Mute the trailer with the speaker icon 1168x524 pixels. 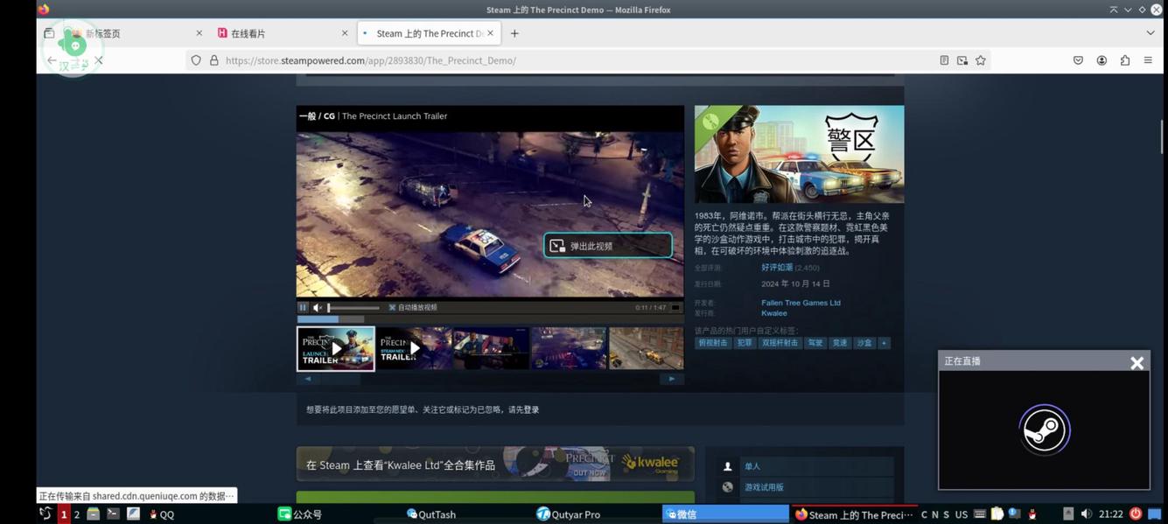[316, 307]
